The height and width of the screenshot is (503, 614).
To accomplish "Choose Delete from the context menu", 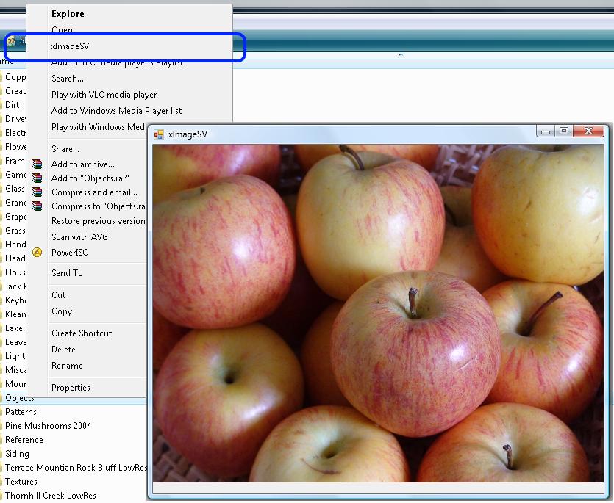I will click(x=63, y=350).
